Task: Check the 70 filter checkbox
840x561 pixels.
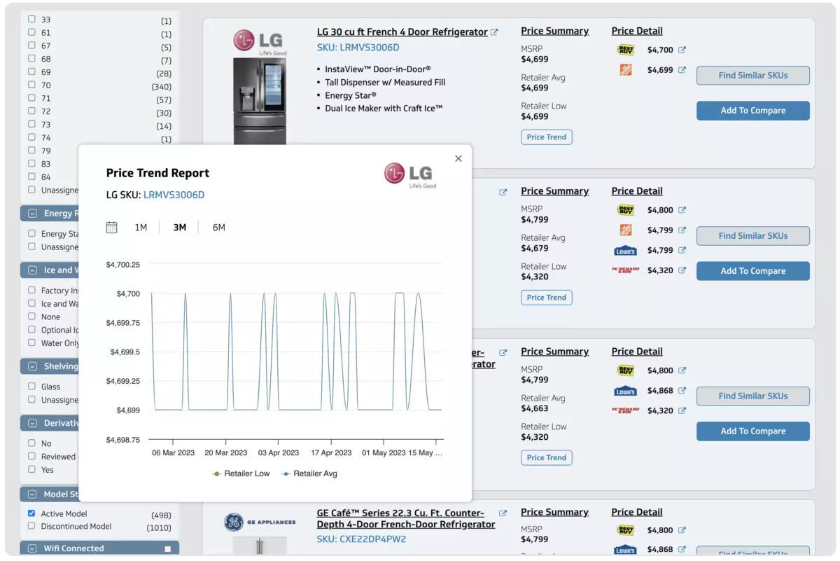Action: coord(31,85)
